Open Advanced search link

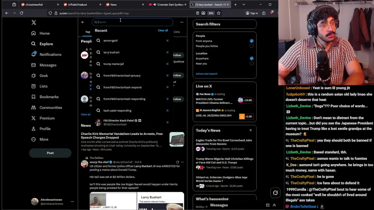(x=207, y=74)
